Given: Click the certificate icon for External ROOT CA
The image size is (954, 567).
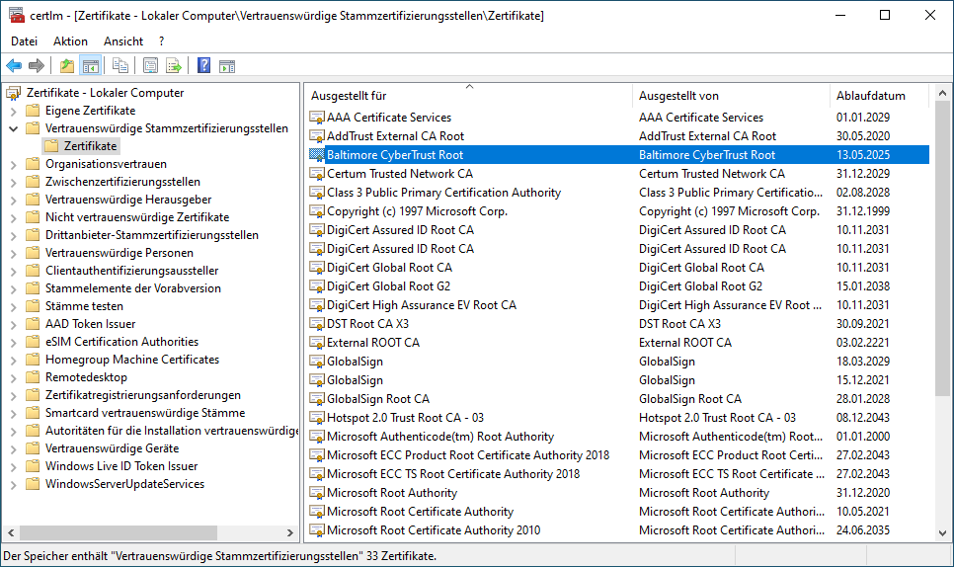Looking at the screenshot, I should (316, 343).
